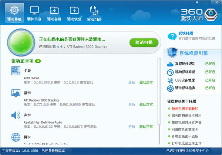222x155 pixels.
Task: Click the AMD SMBus device name
Action: (31, 78)
